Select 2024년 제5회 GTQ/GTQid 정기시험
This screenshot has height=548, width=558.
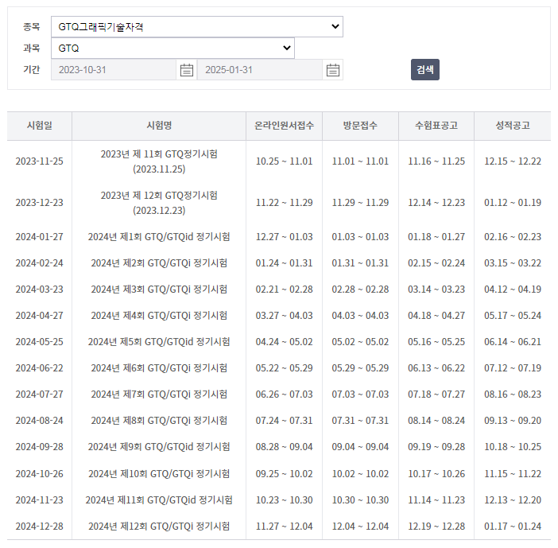(159, 342)
